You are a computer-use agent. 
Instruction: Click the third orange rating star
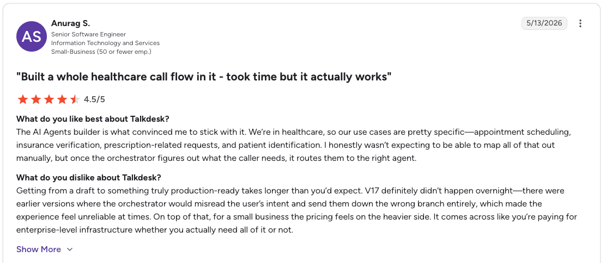pos(49,100)
